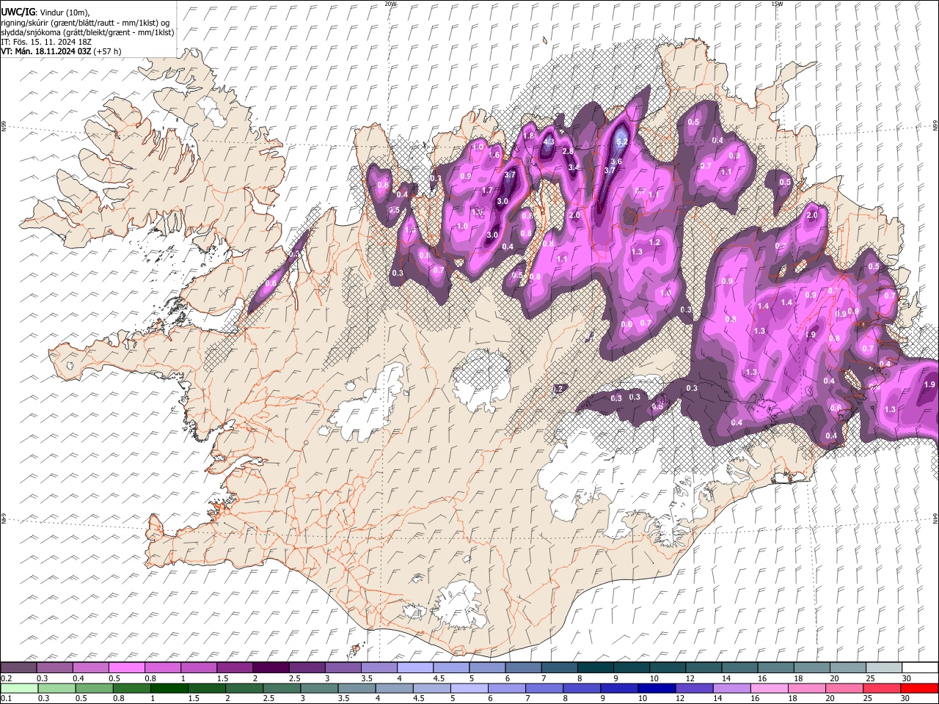
Task: Select the dark blue swatch between 10 and 12, lower legend row
Action: [657, 688]
